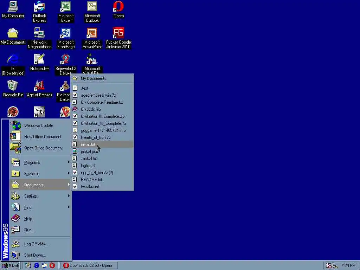360x270 pixels.
Task: Open the Recycle Bin
Action: pyautogui.click(x=13, y=89)
